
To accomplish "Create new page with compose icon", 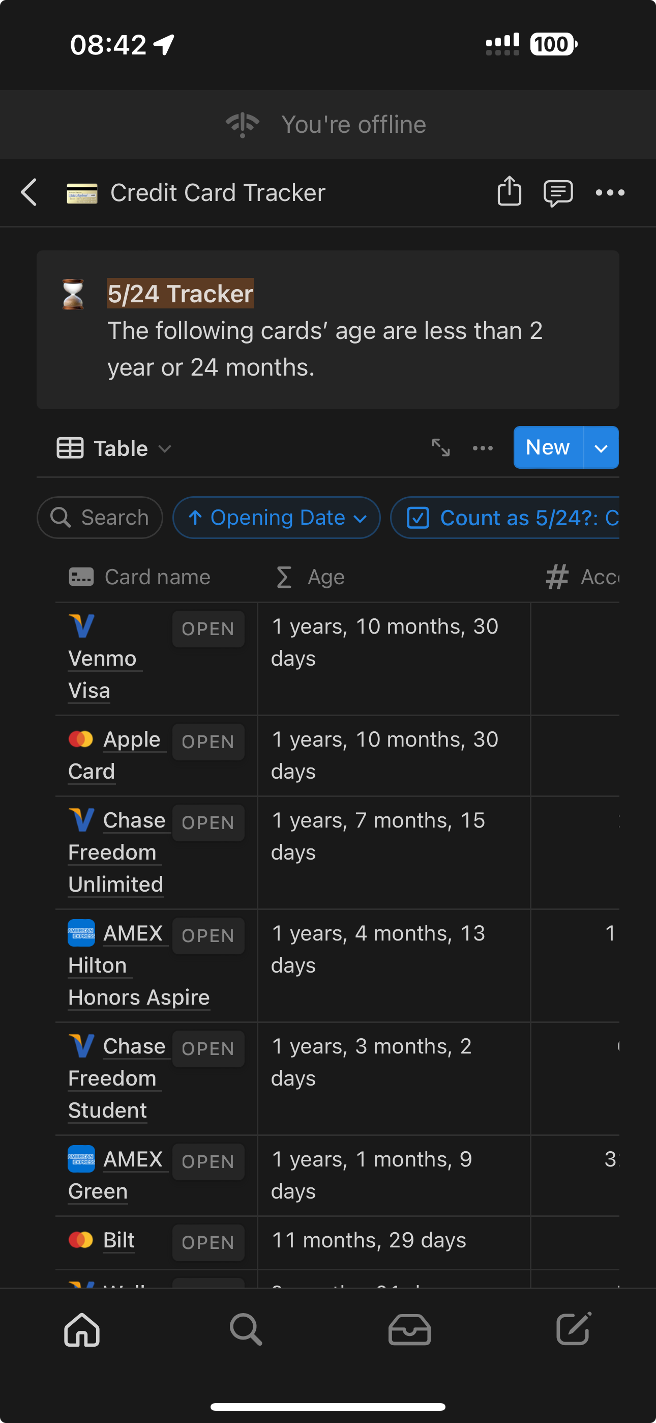I will point(574,1329).
